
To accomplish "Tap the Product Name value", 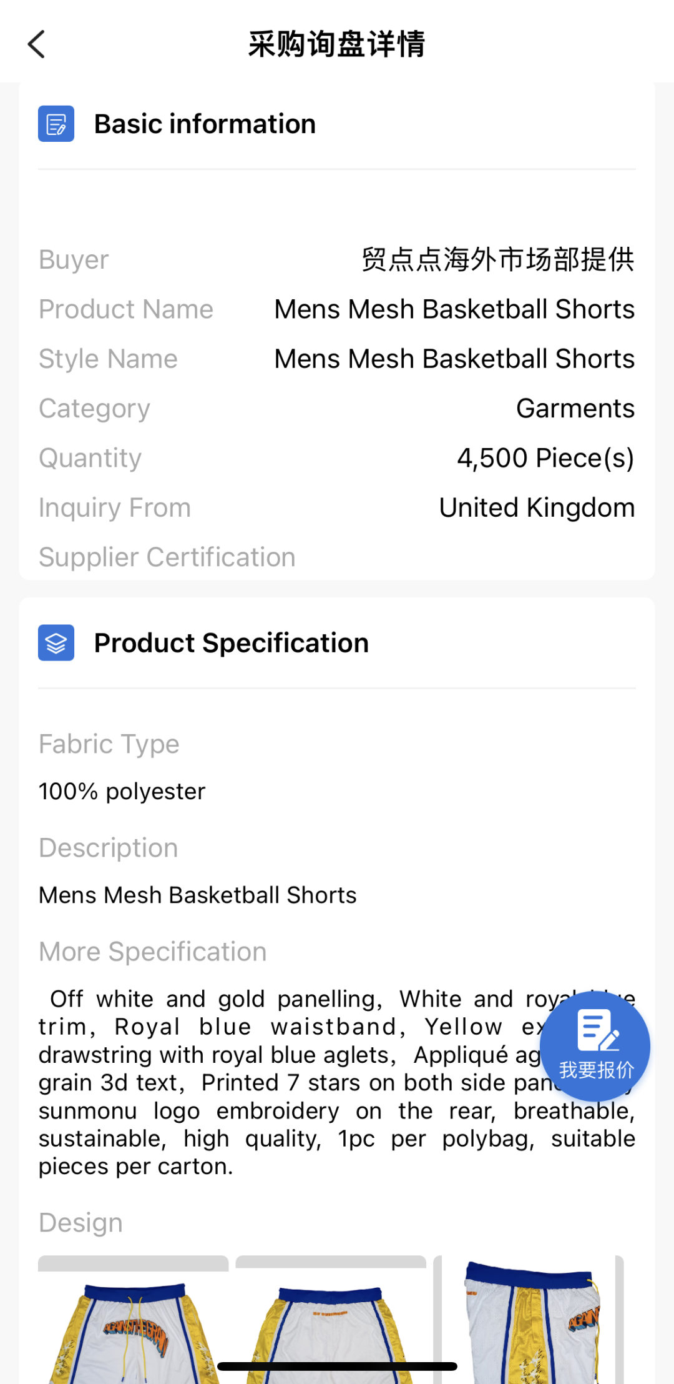I will coord(454,309).
